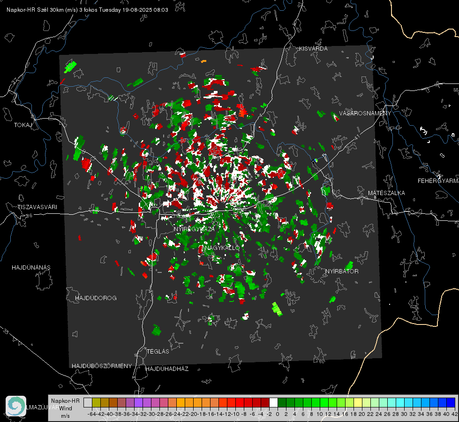This screenshot has width=459, height=422.
Task: Click the NAGYKÁLLÓ city label
Action: coord(222,248)
